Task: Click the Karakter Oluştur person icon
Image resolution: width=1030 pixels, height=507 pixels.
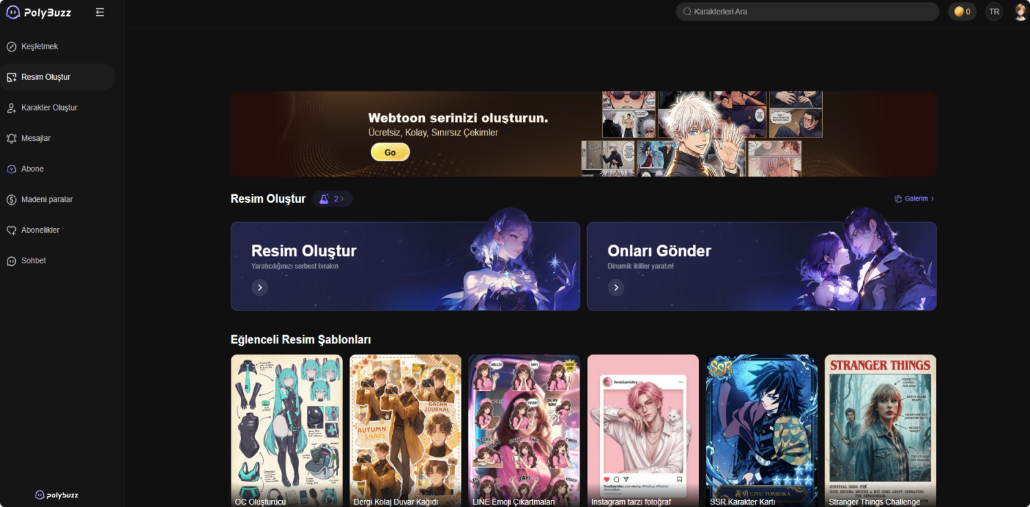Action: pos(11,108)
